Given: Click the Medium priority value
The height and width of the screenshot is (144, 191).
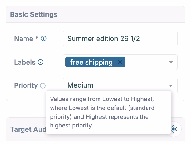Looking at the screenshot, I should click(x=80, y=85).
